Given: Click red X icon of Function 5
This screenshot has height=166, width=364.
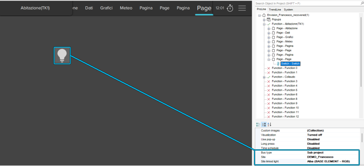Looking at the screenshot, I should point(268,90).
